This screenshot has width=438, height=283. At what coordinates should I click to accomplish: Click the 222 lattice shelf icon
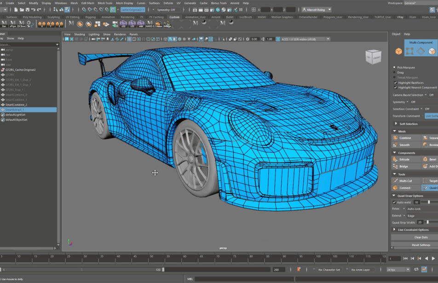coord(123,24)
